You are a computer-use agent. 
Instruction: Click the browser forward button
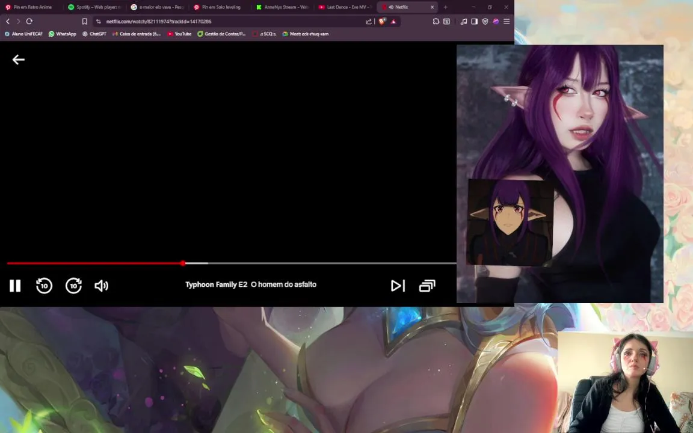click(x=18, y=21)
